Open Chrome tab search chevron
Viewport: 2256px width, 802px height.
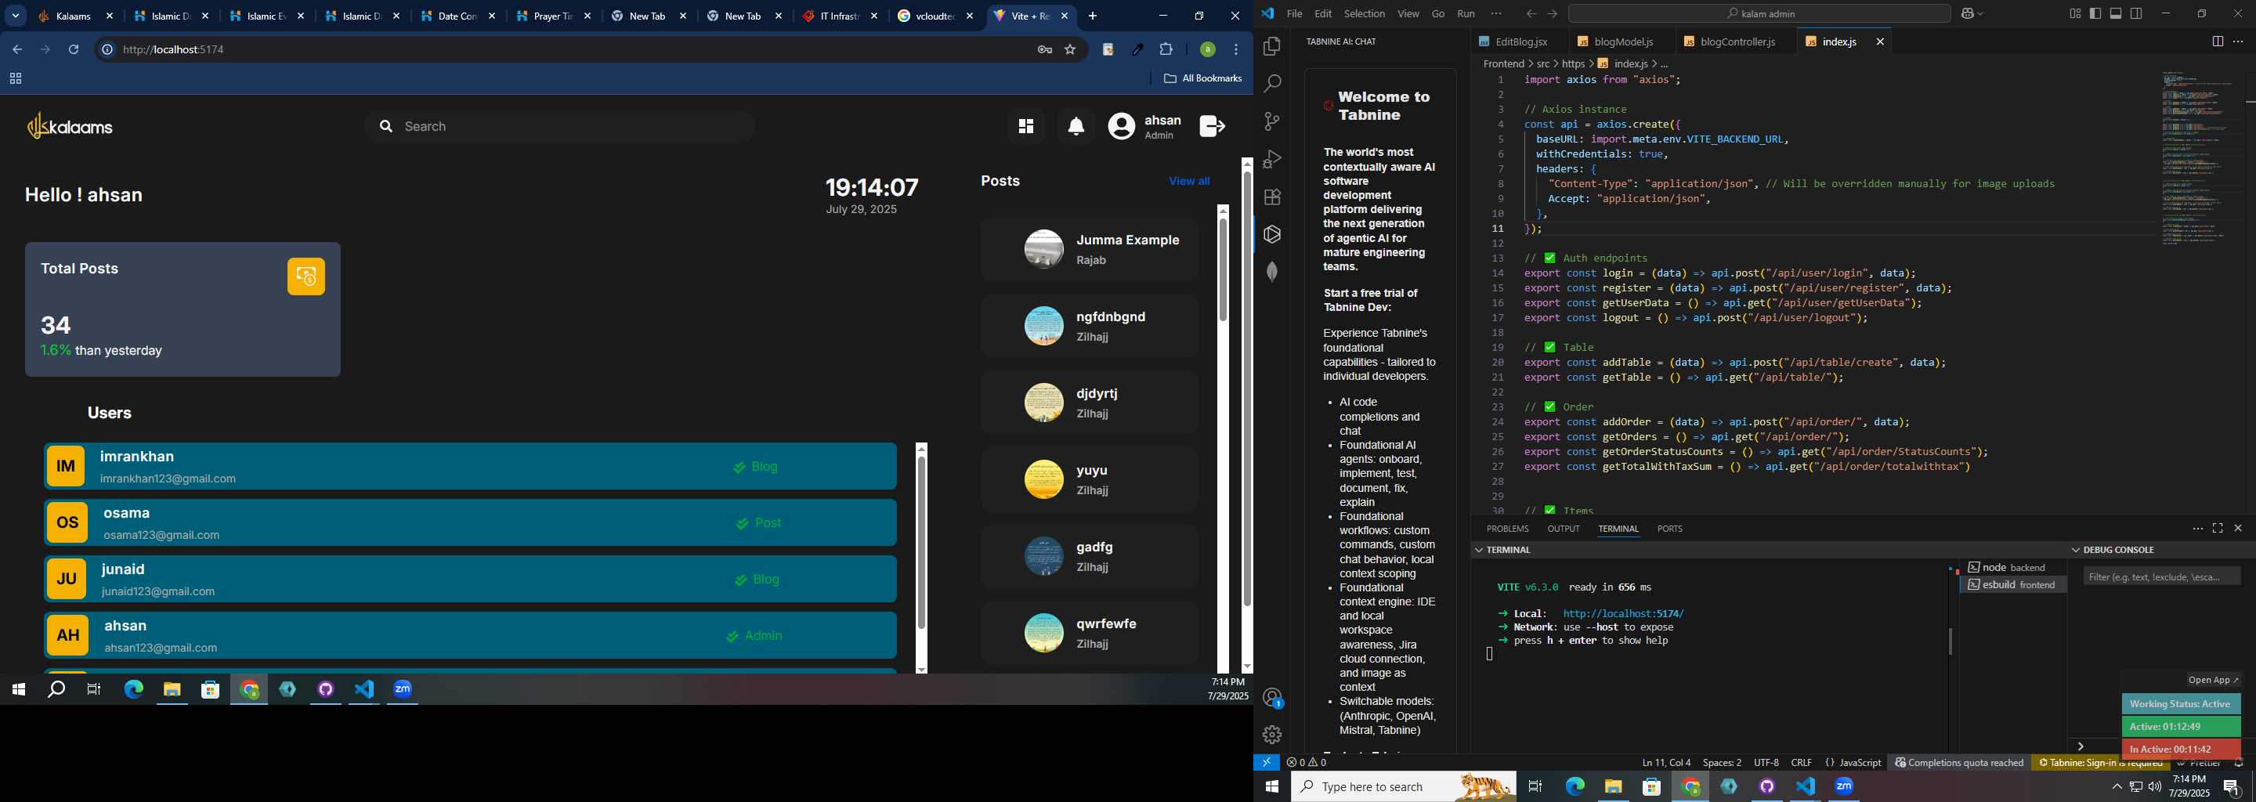pyautogui.click(x=16, y=16)
